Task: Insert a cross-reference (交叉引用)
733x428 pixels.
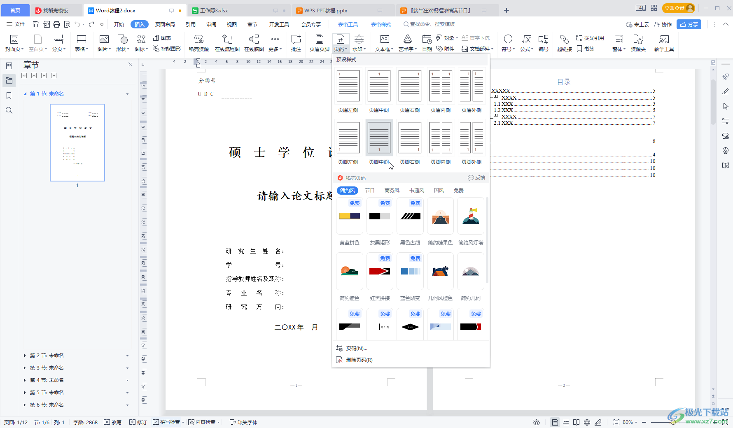Action: 590,38
